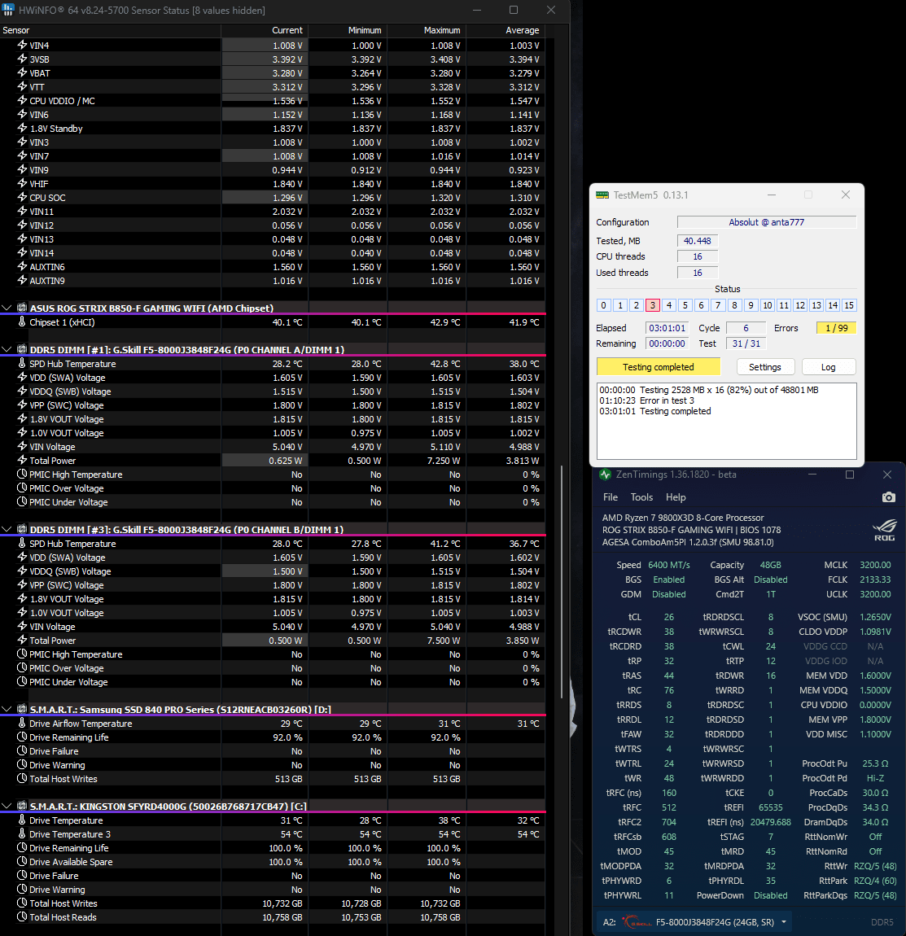Collapse the KINGSTON SFYRD4000G S.M.A.R.T. group

point(7,806)
